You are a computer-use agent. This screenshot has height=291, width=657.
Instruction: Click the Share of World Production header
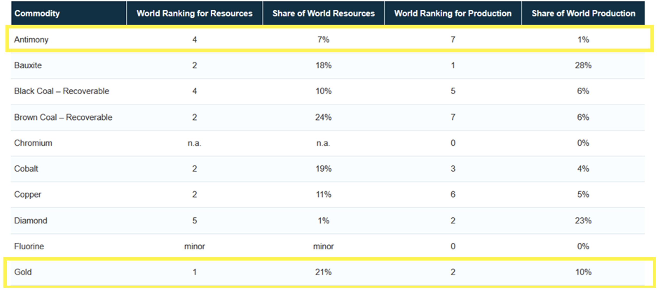tap(583, 13)
